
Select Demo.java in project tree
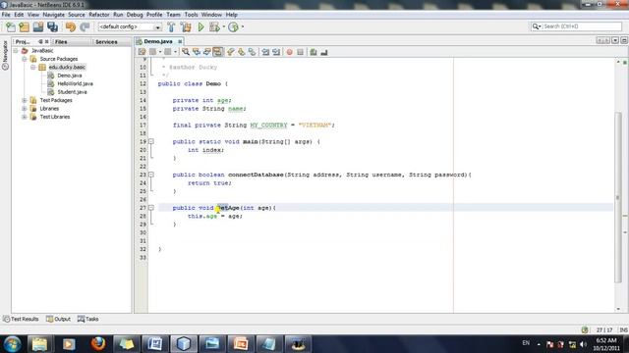coord(70,76)
